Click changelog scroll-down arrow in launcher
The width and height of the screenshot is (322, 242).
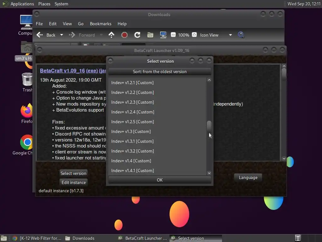[x=284, y=158]
